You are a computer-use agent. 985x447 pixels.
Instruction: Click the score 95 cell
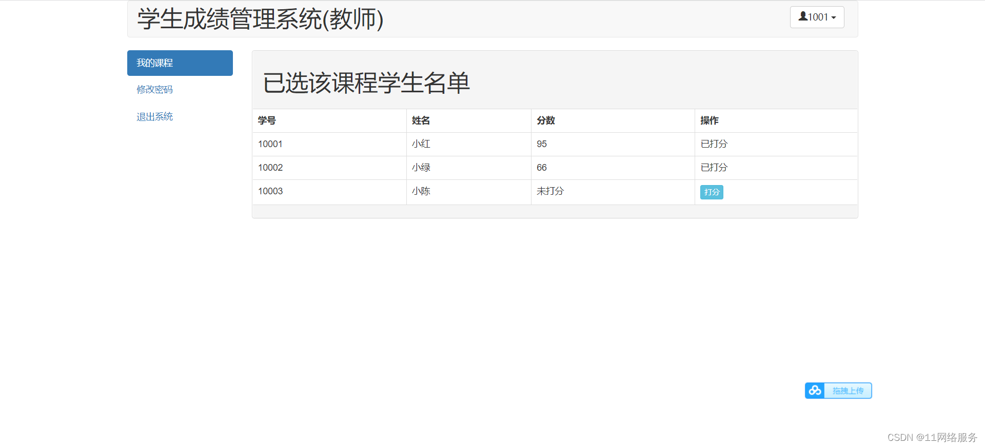(x=613, y=144)
